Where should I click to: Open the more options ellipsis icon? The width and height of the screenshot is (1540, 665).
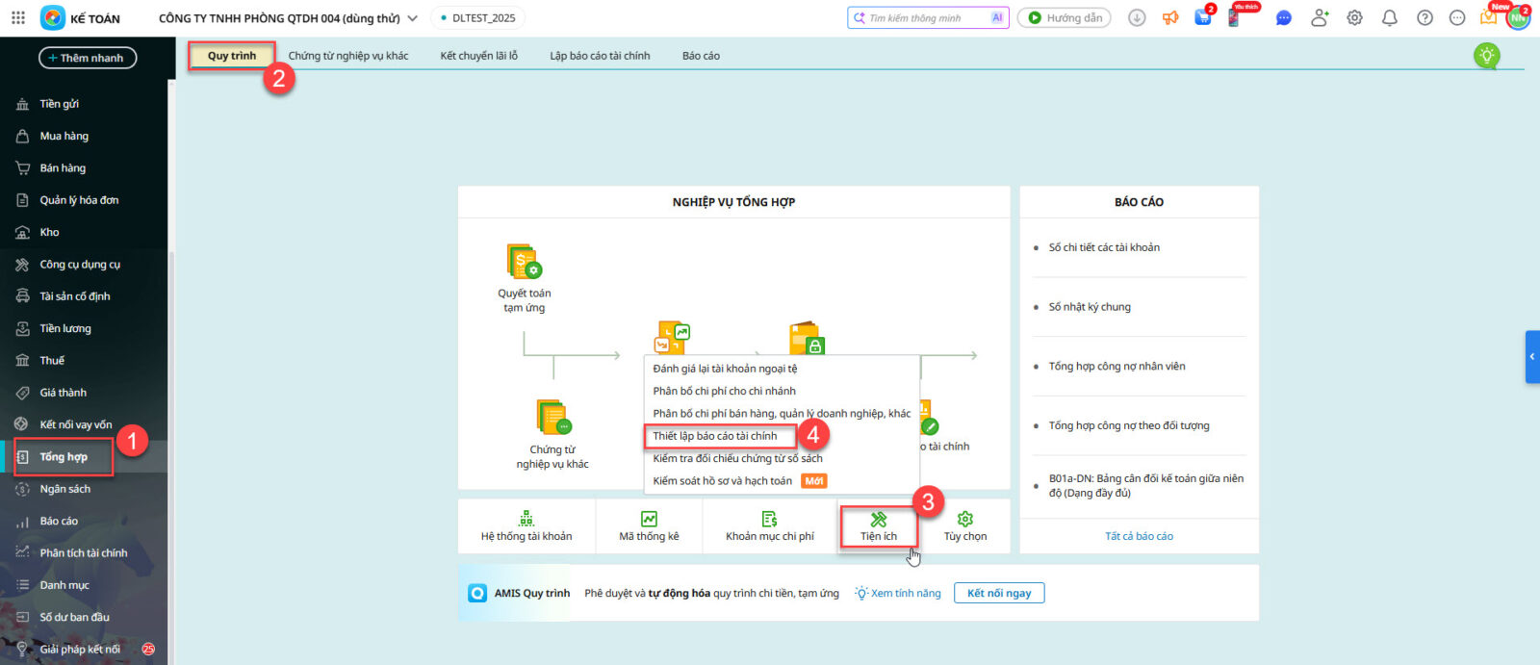pos(1457,17)
